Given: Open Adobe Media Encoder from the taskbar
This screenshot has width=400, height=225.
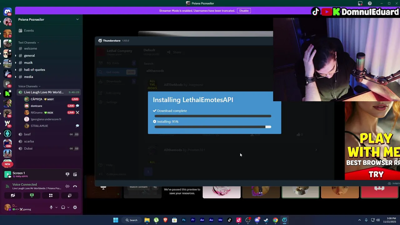Looking at the screenshot, I should coord(220,220).
